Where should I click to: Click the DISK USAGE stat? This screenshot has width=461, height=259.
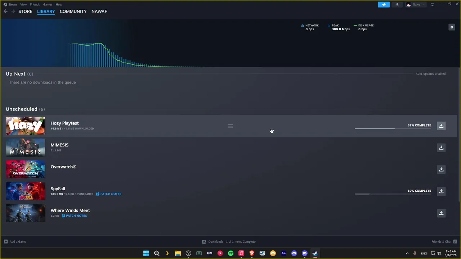click(364, 27)
